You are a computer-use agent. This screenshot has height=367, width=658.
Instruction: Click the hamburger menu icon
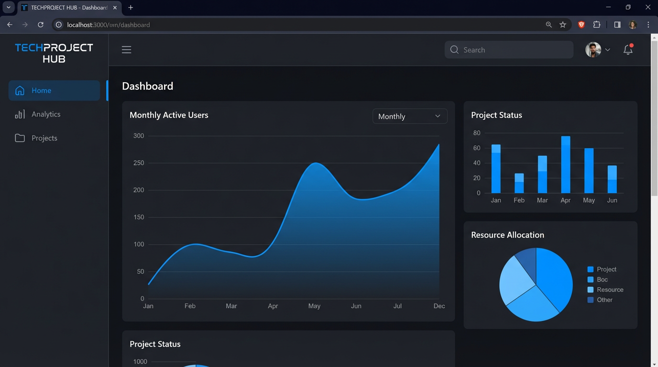[x=126, y=50]
